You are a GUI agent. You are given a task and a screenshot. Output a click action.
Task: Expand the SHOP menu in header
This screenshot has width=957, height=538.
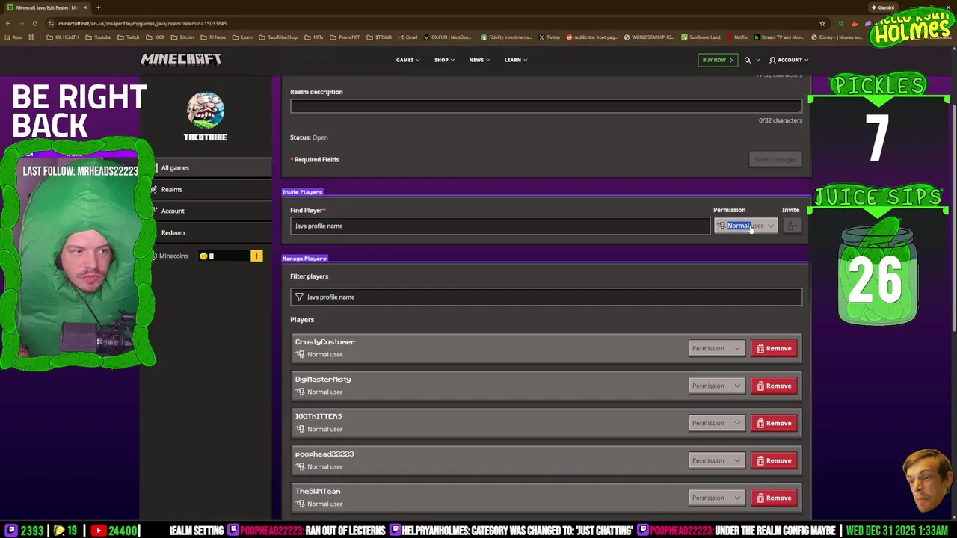pyautogui.click(x=444, y=60)
